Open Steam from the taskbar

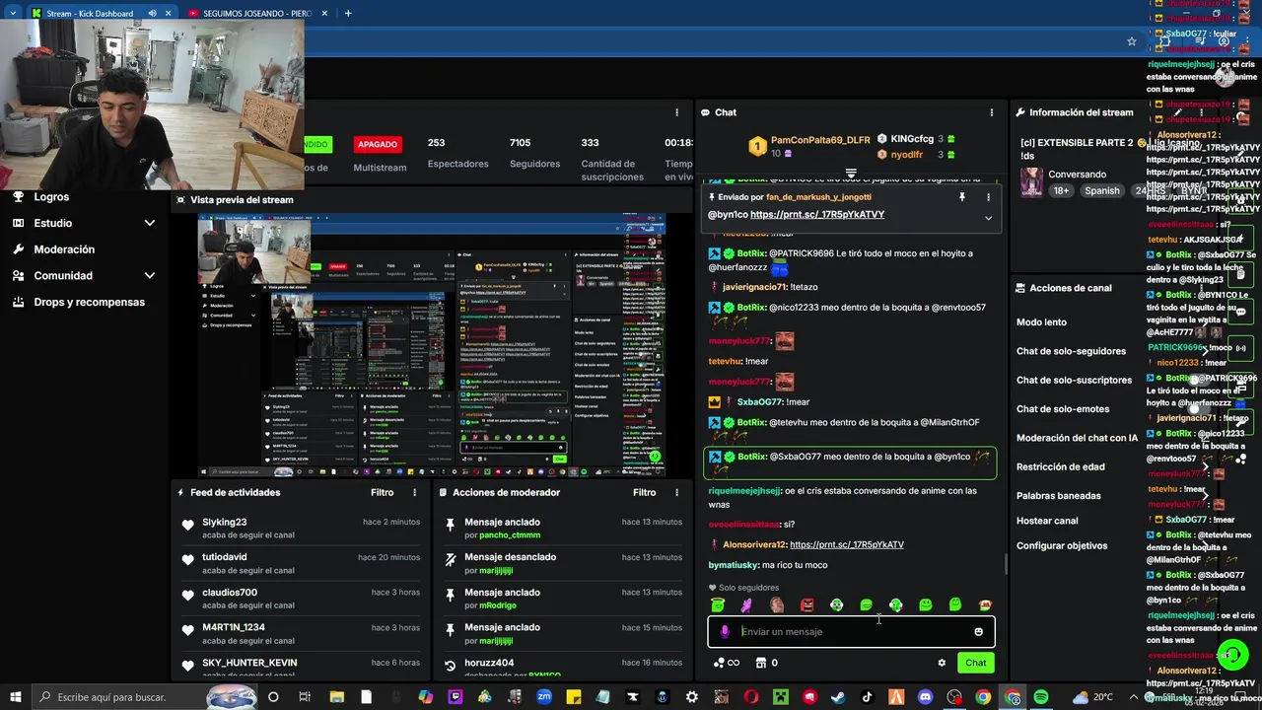pos(837,697)
